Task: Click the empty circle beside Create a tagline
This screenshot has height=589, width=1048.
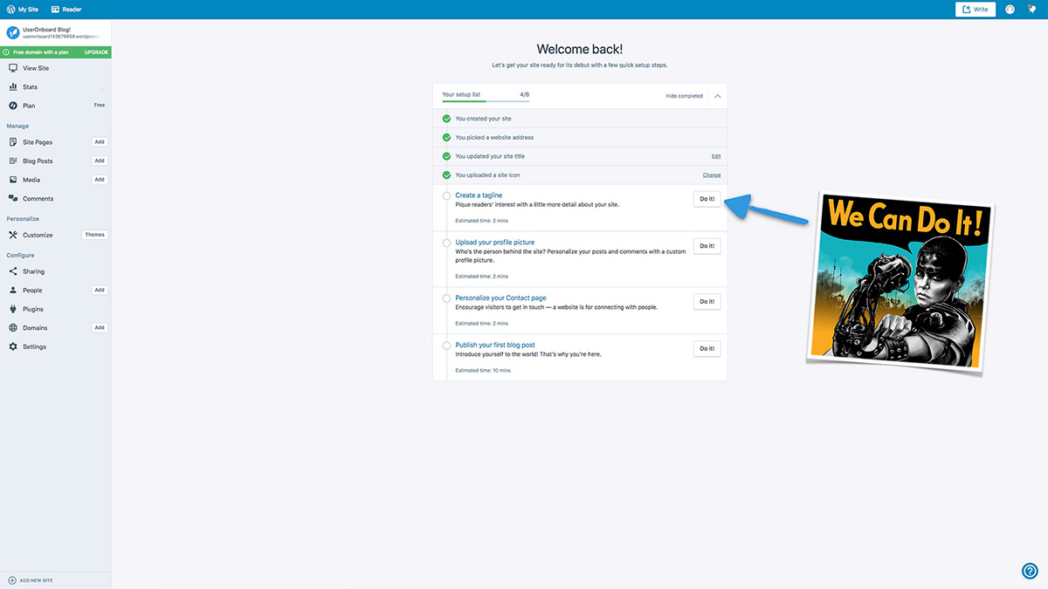Action: [x=446, y=196]
